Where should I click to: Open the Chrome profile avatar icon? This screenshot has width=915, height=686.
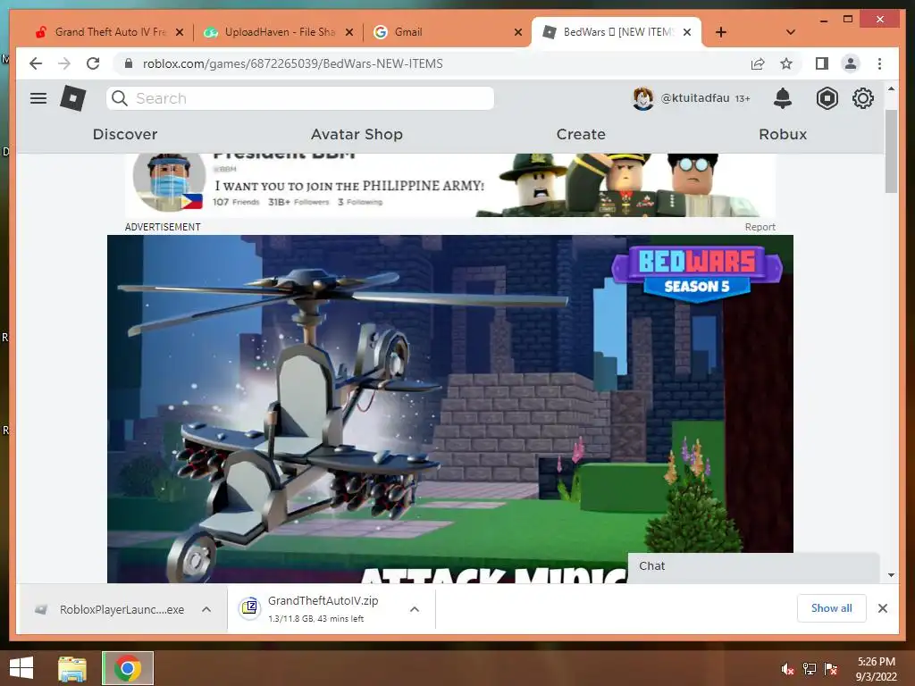pos(851,63)
